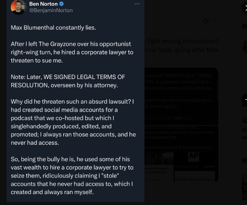Click the Ben Norton display name
This screenshot has height=205, width=247.
43,4
